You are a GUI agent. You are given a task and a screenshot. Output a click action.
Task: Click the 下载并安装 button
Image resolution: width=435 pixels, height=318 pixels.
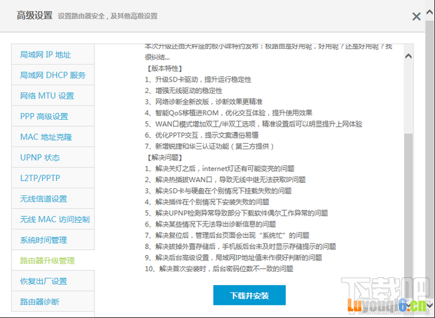coord(250,295)
